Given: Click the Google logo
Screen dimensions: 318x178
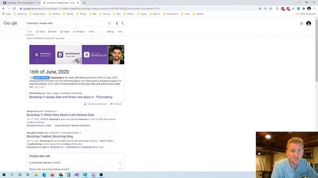Looking at the screenshot, I should click(x=10, y=23).
